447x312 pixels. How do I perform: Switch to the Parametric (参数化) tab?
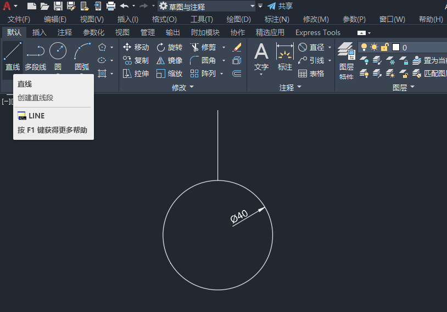click(93, 32)
